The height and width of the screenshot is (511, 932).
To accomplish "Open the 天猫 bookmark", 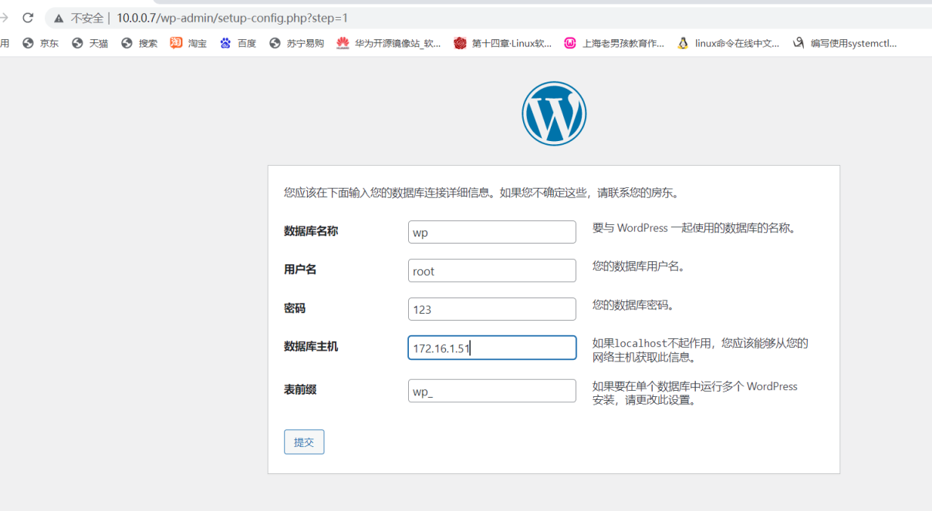I will [x=90, y=43].
